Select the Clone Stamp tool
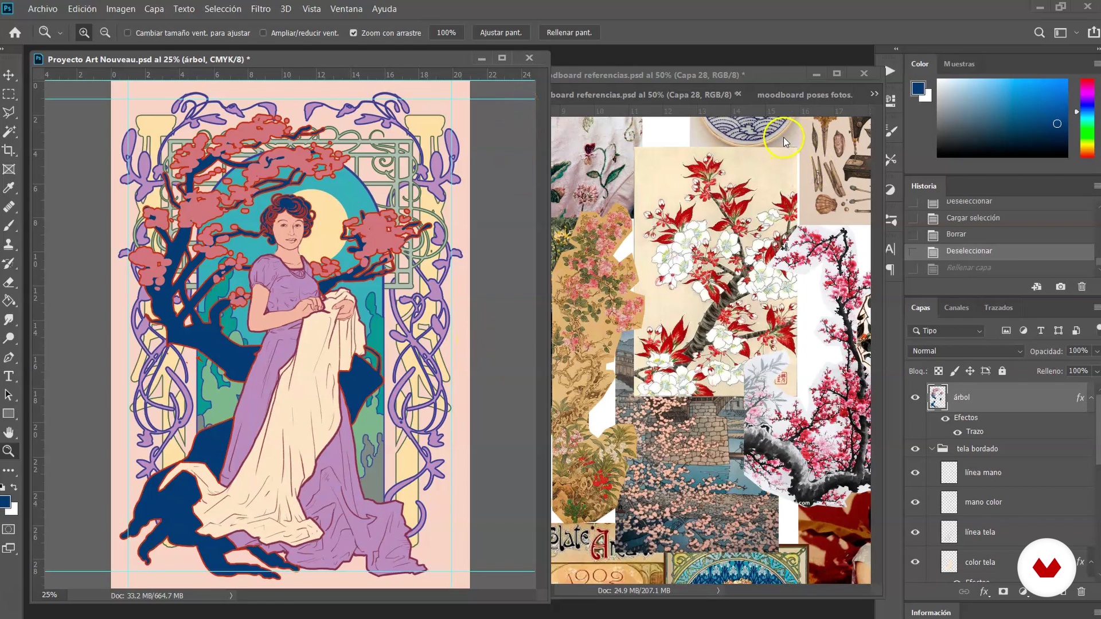 9,245
